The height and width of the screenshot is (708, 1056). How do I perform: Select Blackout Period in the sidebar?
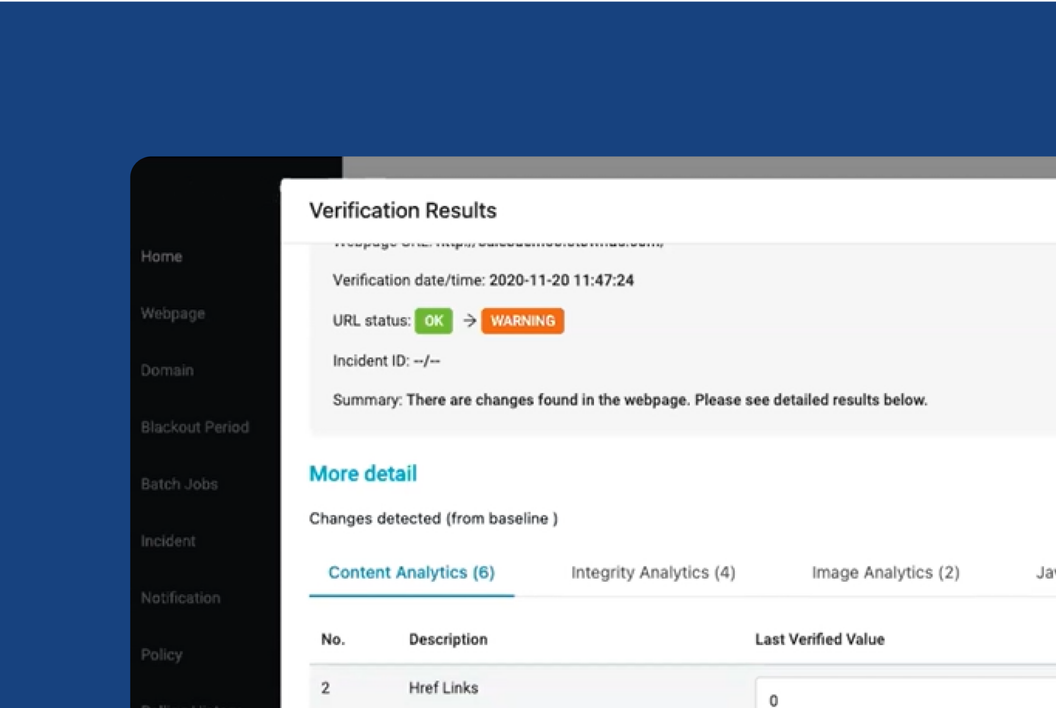pyautogui.click(x=195, y=427)
